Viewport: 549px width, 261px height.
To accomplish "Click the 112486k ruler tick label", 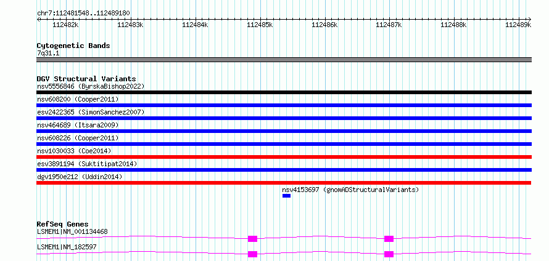I will 324,25.
